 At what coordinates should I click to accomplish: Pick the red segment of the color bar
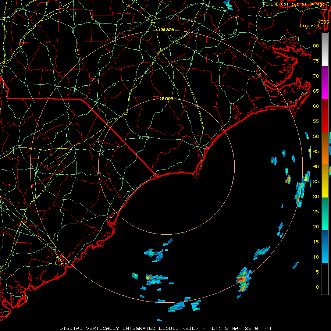click(x=325, y=115)
